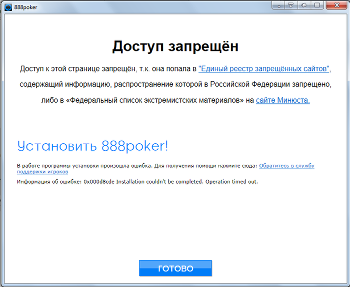The image size is (350, 287).
Task: Click the transparency square title bar button
Action: [317, 5]
